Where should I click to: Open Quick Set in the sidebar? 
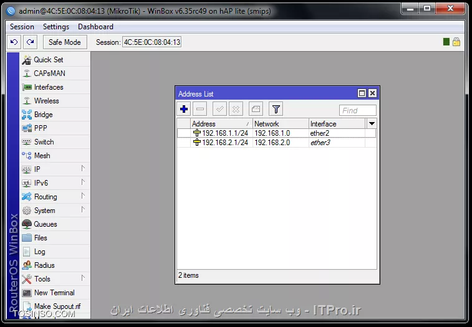pos(55,60)
